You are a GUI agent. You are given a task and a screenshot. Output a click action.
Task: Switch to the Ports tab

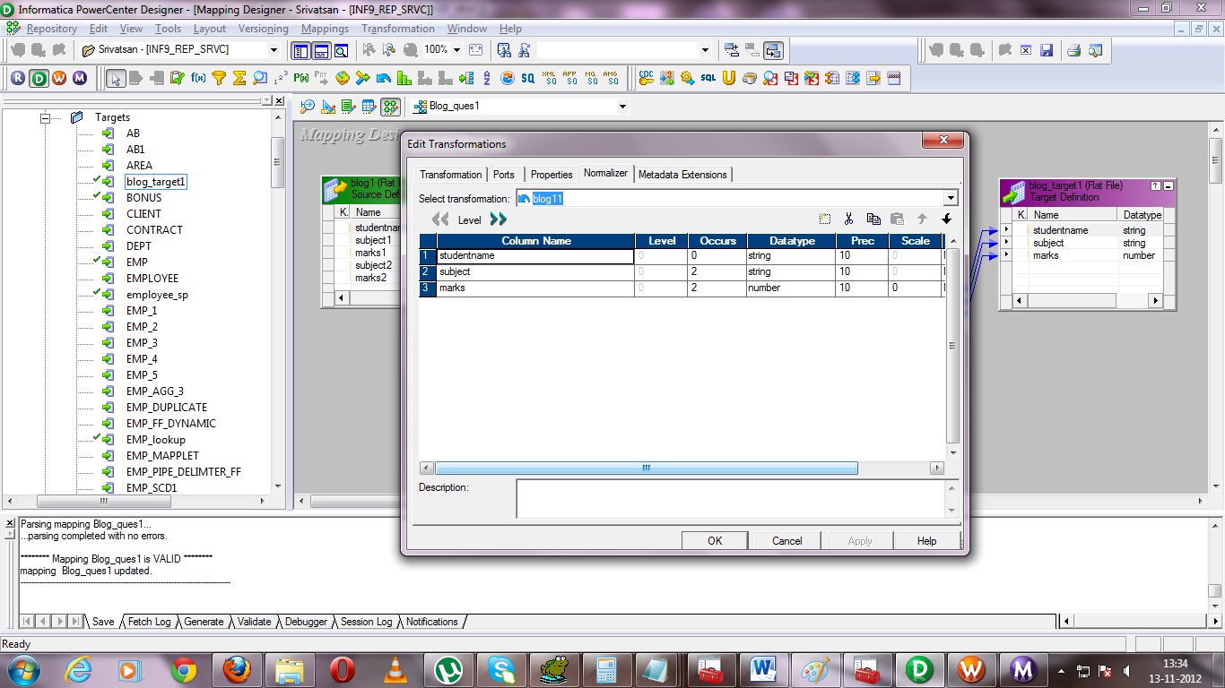503,175
